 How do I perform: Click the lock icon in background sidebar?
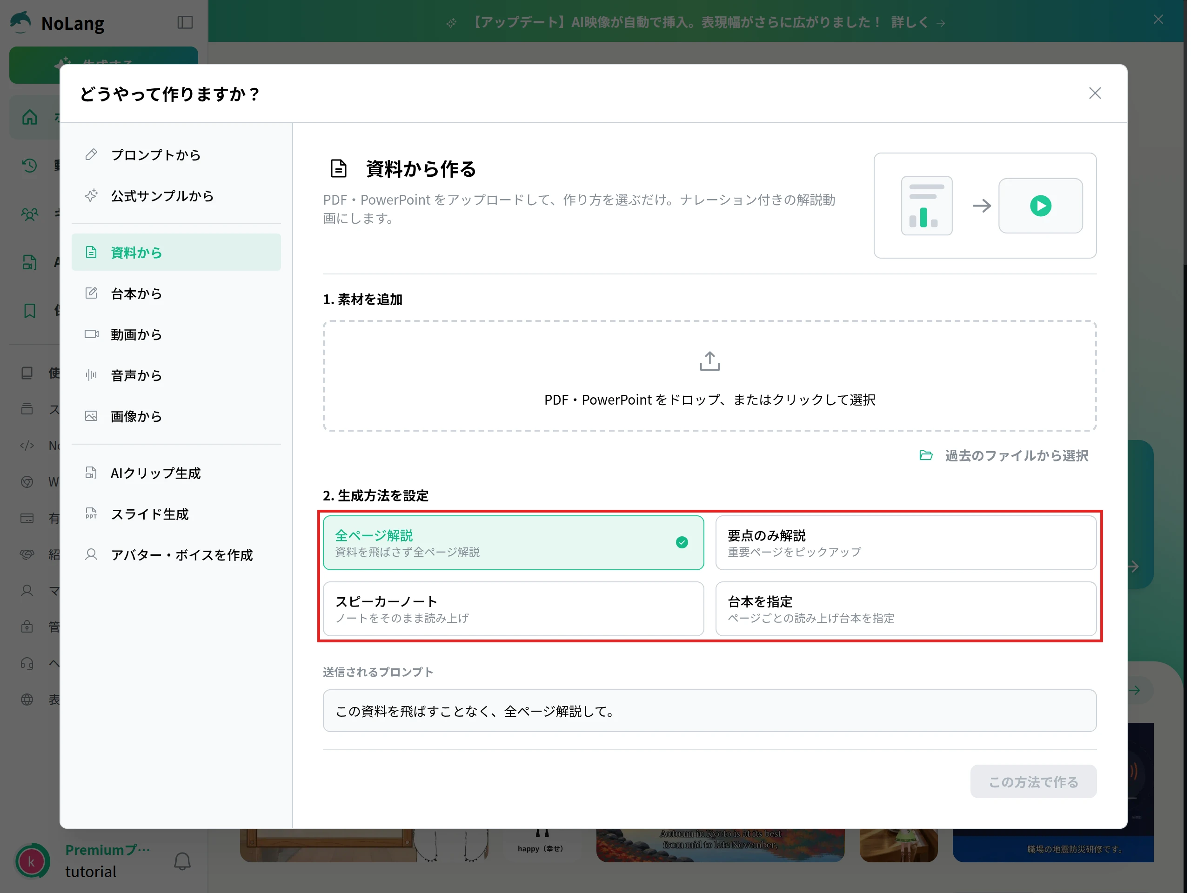click(27, 627)
